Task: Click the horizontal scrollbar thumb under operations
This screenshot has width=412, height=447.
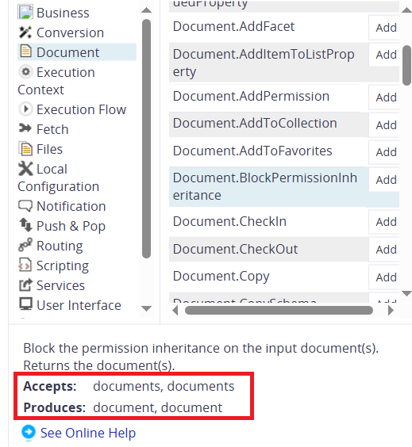Action: (279, 311)
